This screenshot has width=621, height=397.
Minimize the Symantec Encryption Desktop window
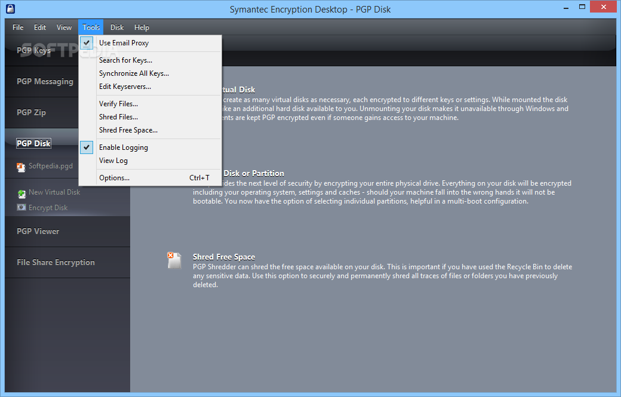pos(566,7)
